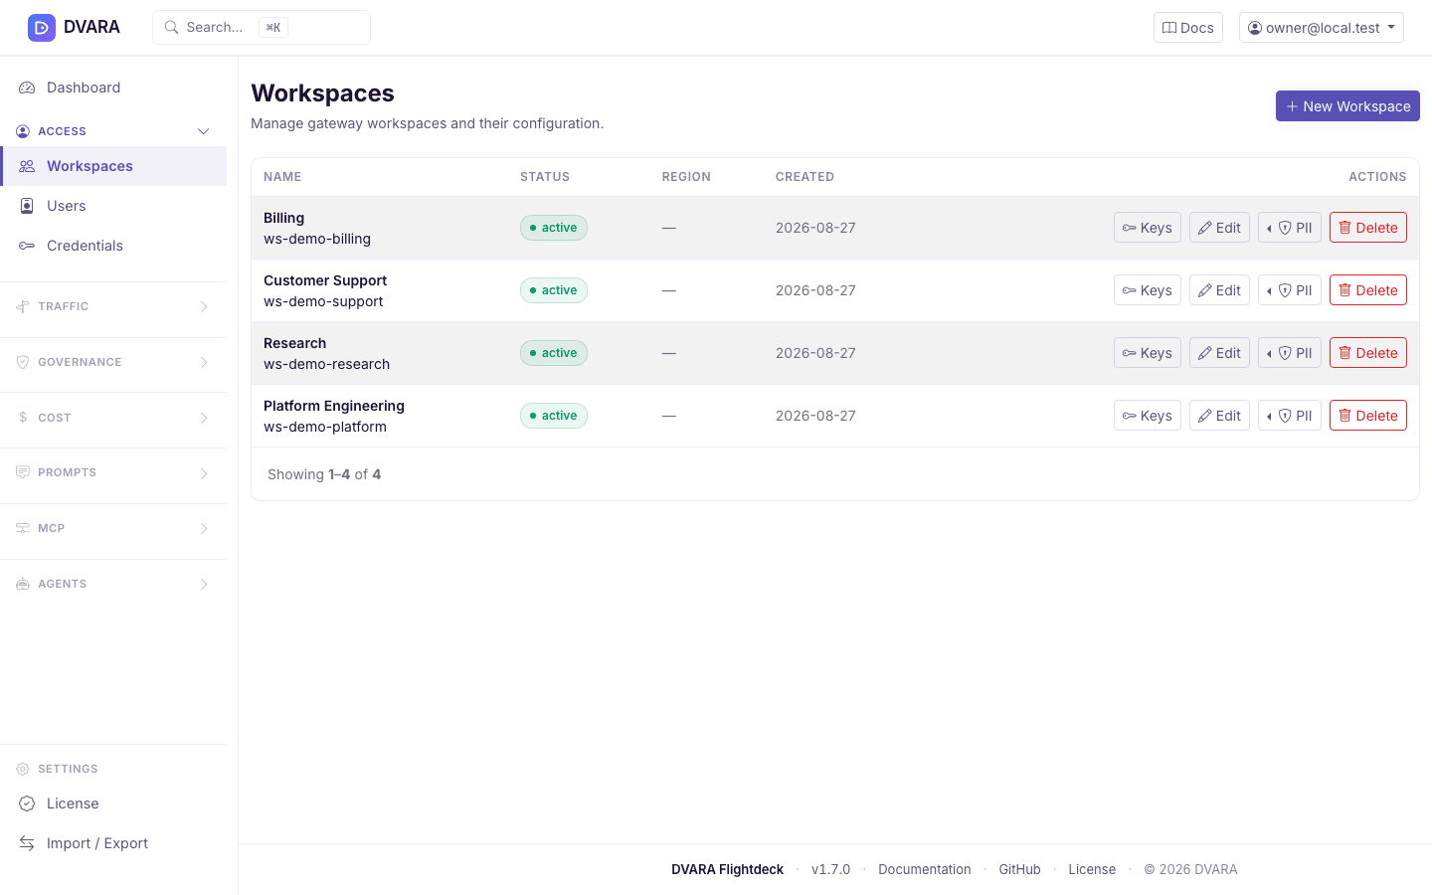The image size is (1432, 895).
Task: Delete the Customer Support workspace
Action: [x=1367, y=290]
